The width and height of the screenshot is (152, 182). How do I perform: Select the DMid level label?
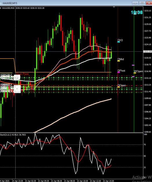121,59
